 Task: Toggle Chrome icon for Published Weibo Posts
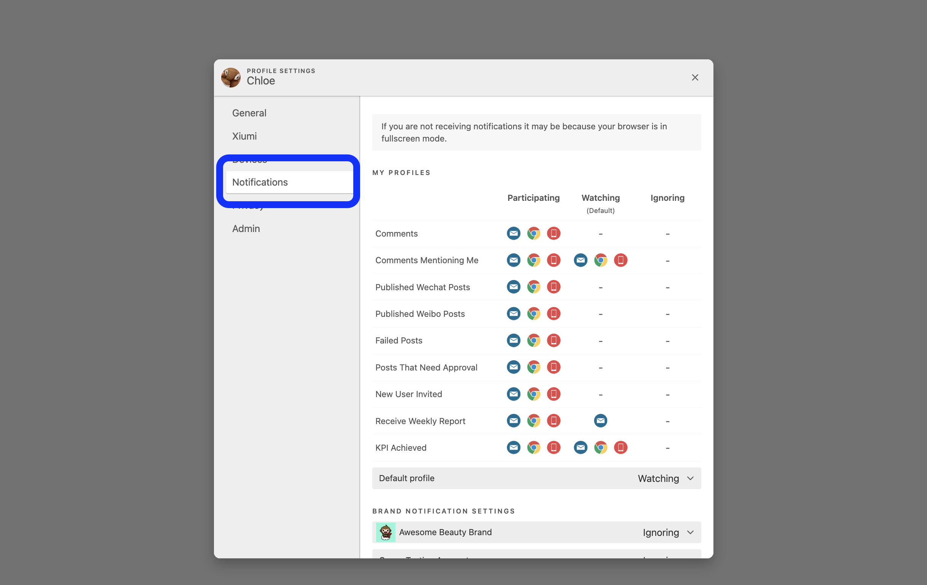pos(534,314)
